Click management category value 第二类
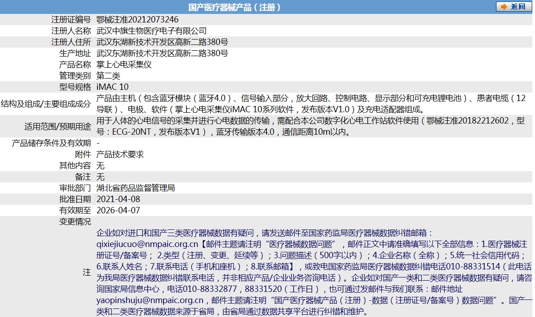535x317 pixels. click(108, 76)
